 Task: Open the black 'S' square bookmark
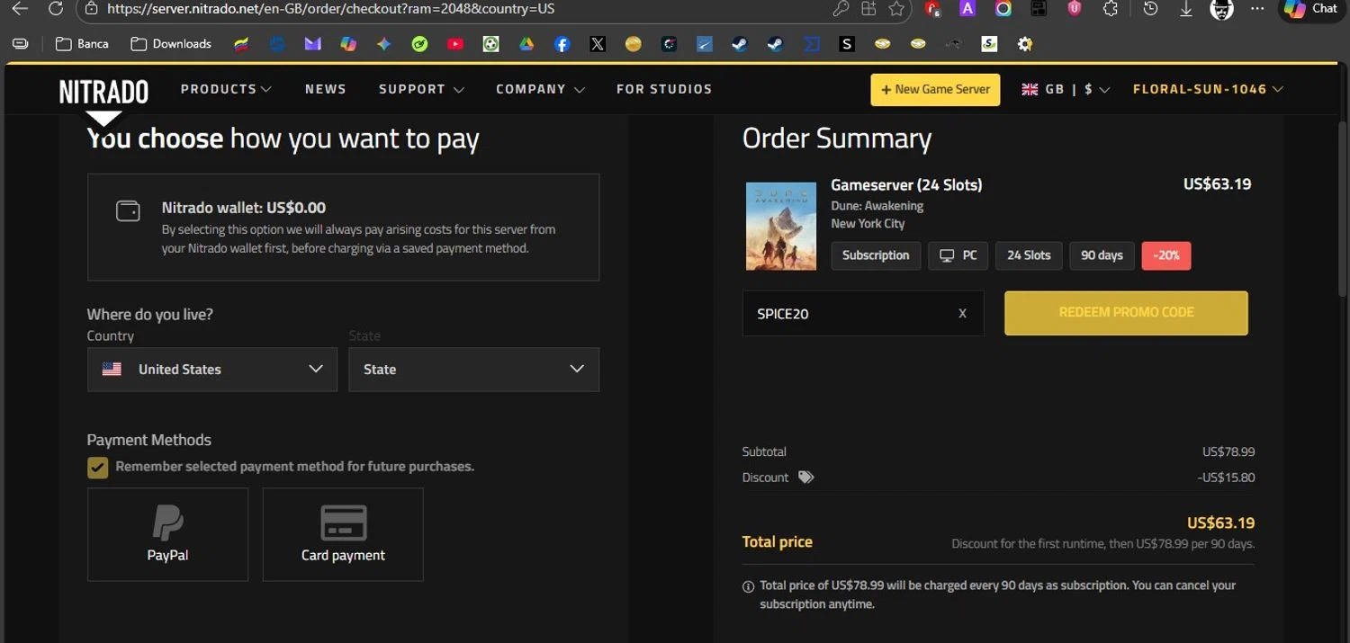click(x=847, y=43)
